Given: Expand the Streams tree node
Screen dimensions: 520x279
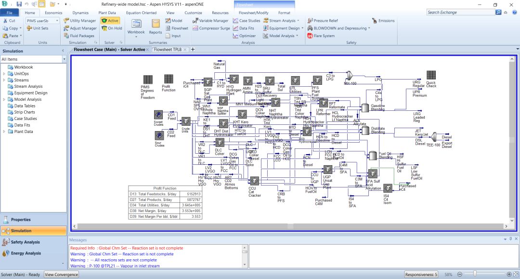Looking at the screenshot, I should click(4, 80).
